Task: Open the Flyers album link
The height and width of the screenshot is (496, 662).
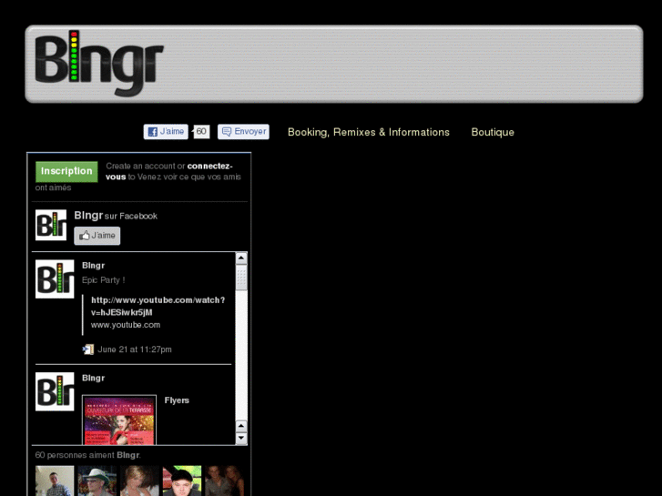Action: 177,400
